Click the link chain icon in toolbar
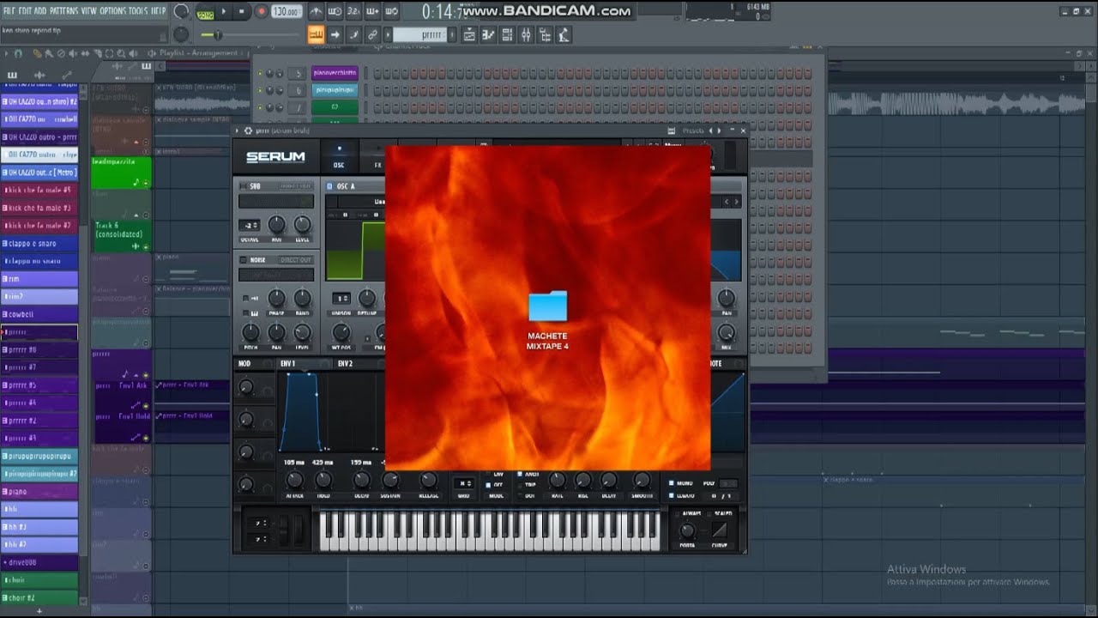The image size is (1098, 618). coord(372,35)
